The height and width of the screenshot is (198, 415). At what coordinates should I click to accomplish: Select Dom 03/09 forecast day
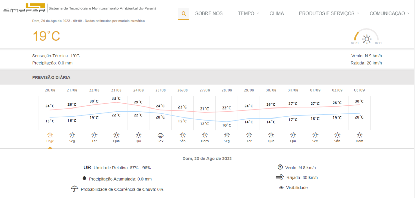pos(359,141)
